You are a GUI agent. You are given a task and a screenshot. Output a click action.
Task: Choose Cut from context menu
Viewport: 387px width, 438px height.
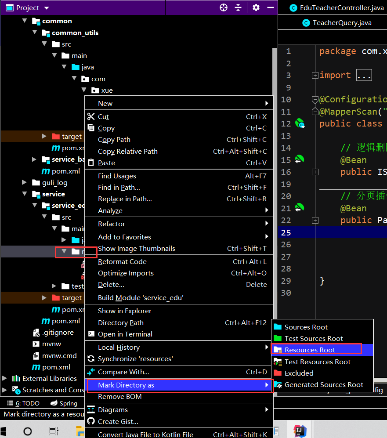pos(179,117)
